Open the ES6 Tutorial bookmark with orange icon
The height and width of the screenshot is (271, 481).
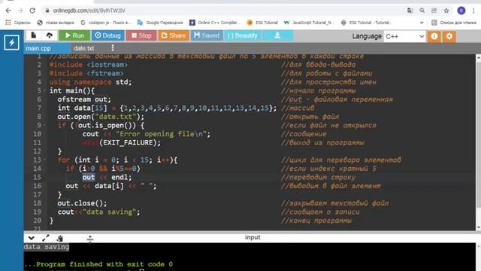[x=262, y=23]
